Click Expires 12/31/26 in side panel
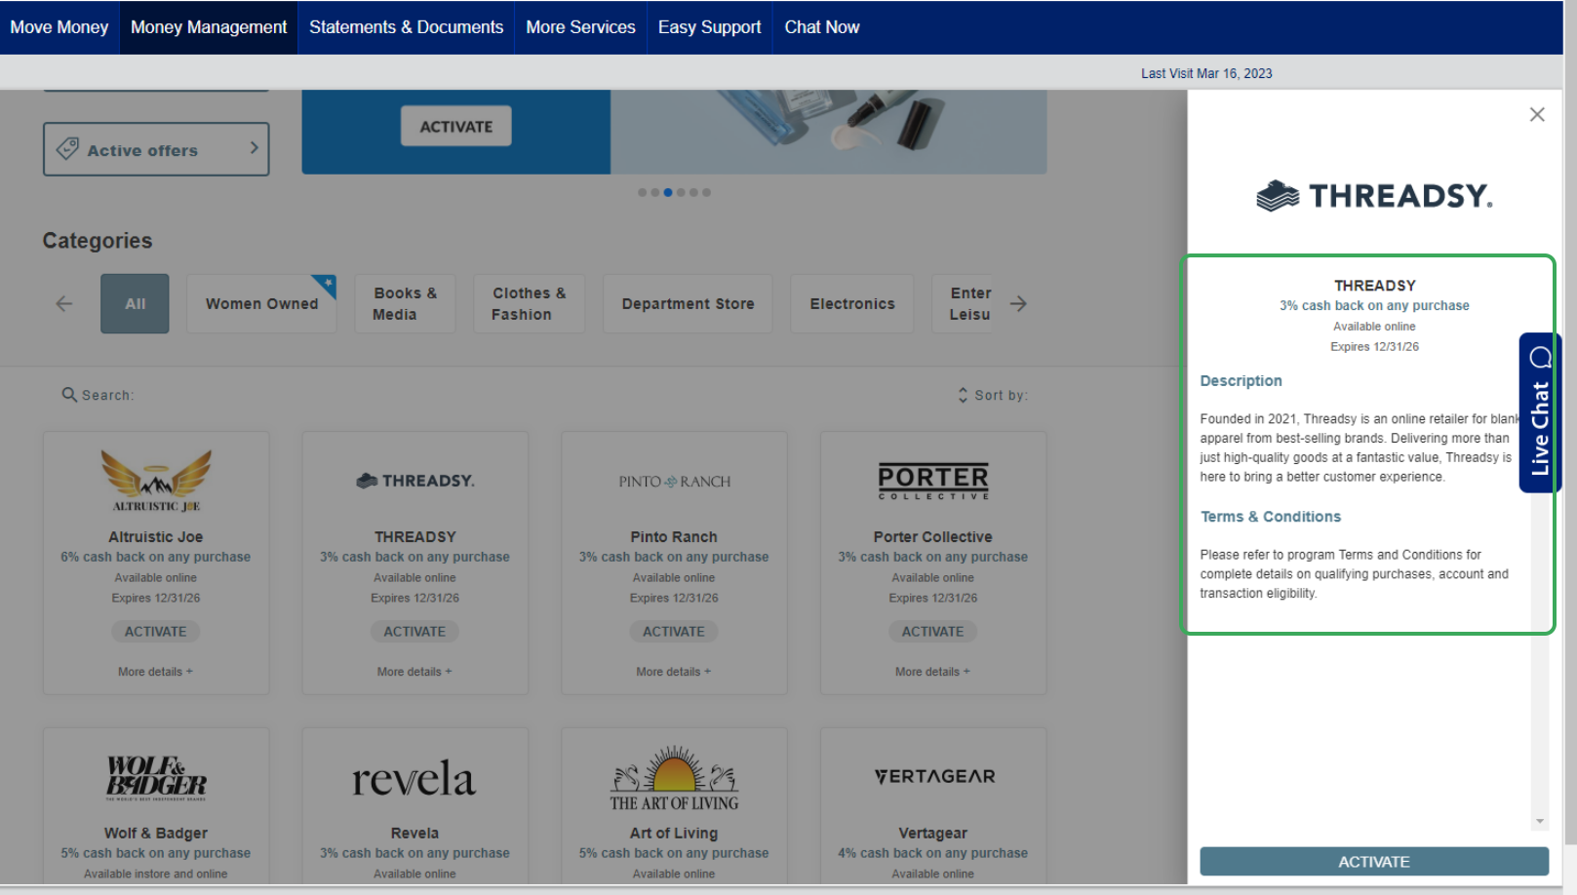 point(1374,347)
